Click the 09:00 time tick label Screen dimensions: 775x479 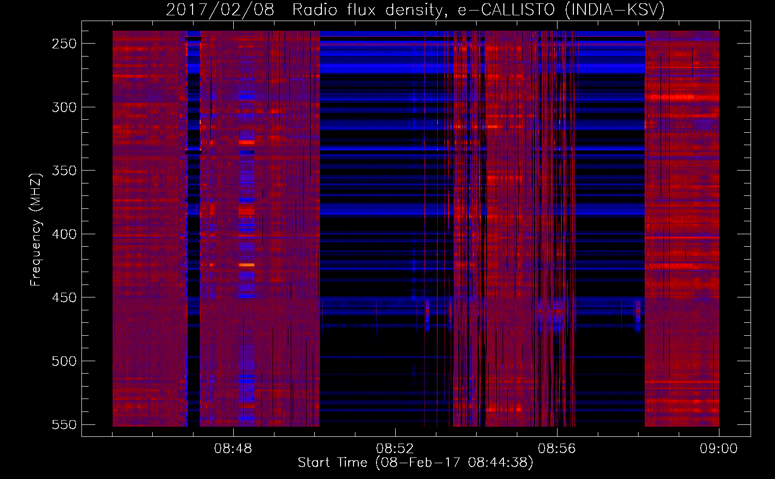click(719, 449)
